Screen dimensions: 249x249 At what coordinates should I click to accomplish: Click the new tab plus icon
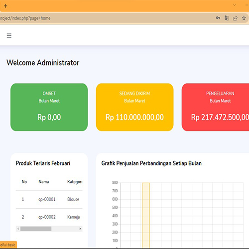(x=5, y=6)
